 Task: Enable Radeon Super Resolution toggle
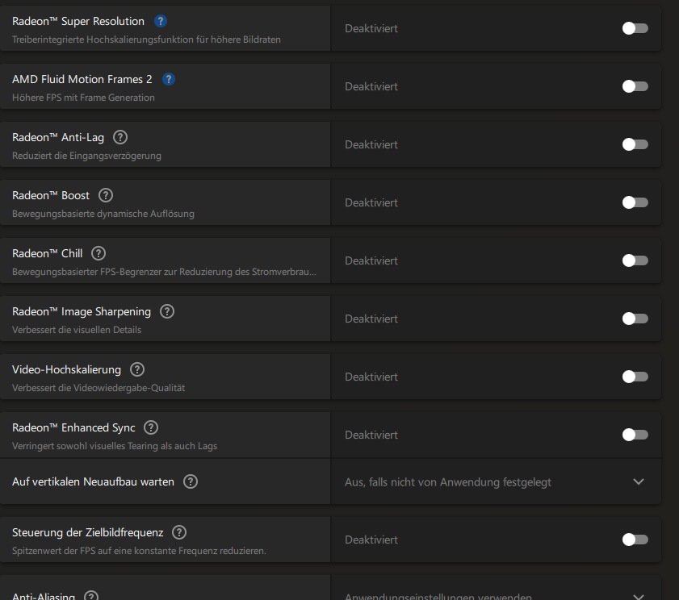(635, 28)
